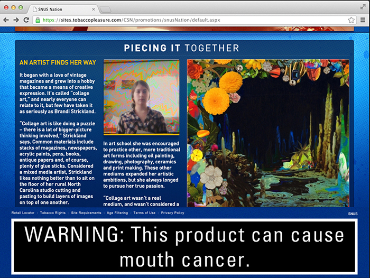This screenshot has height=278, width=370.
Task: Open the Chrome hamburger menu
Action: (363, 20)
